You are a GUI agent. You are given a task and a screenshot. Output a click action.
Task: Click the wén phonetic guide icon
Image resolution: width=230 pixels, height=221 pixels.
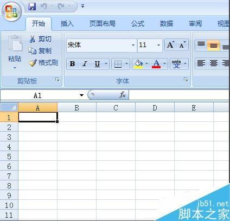(176, 64)
